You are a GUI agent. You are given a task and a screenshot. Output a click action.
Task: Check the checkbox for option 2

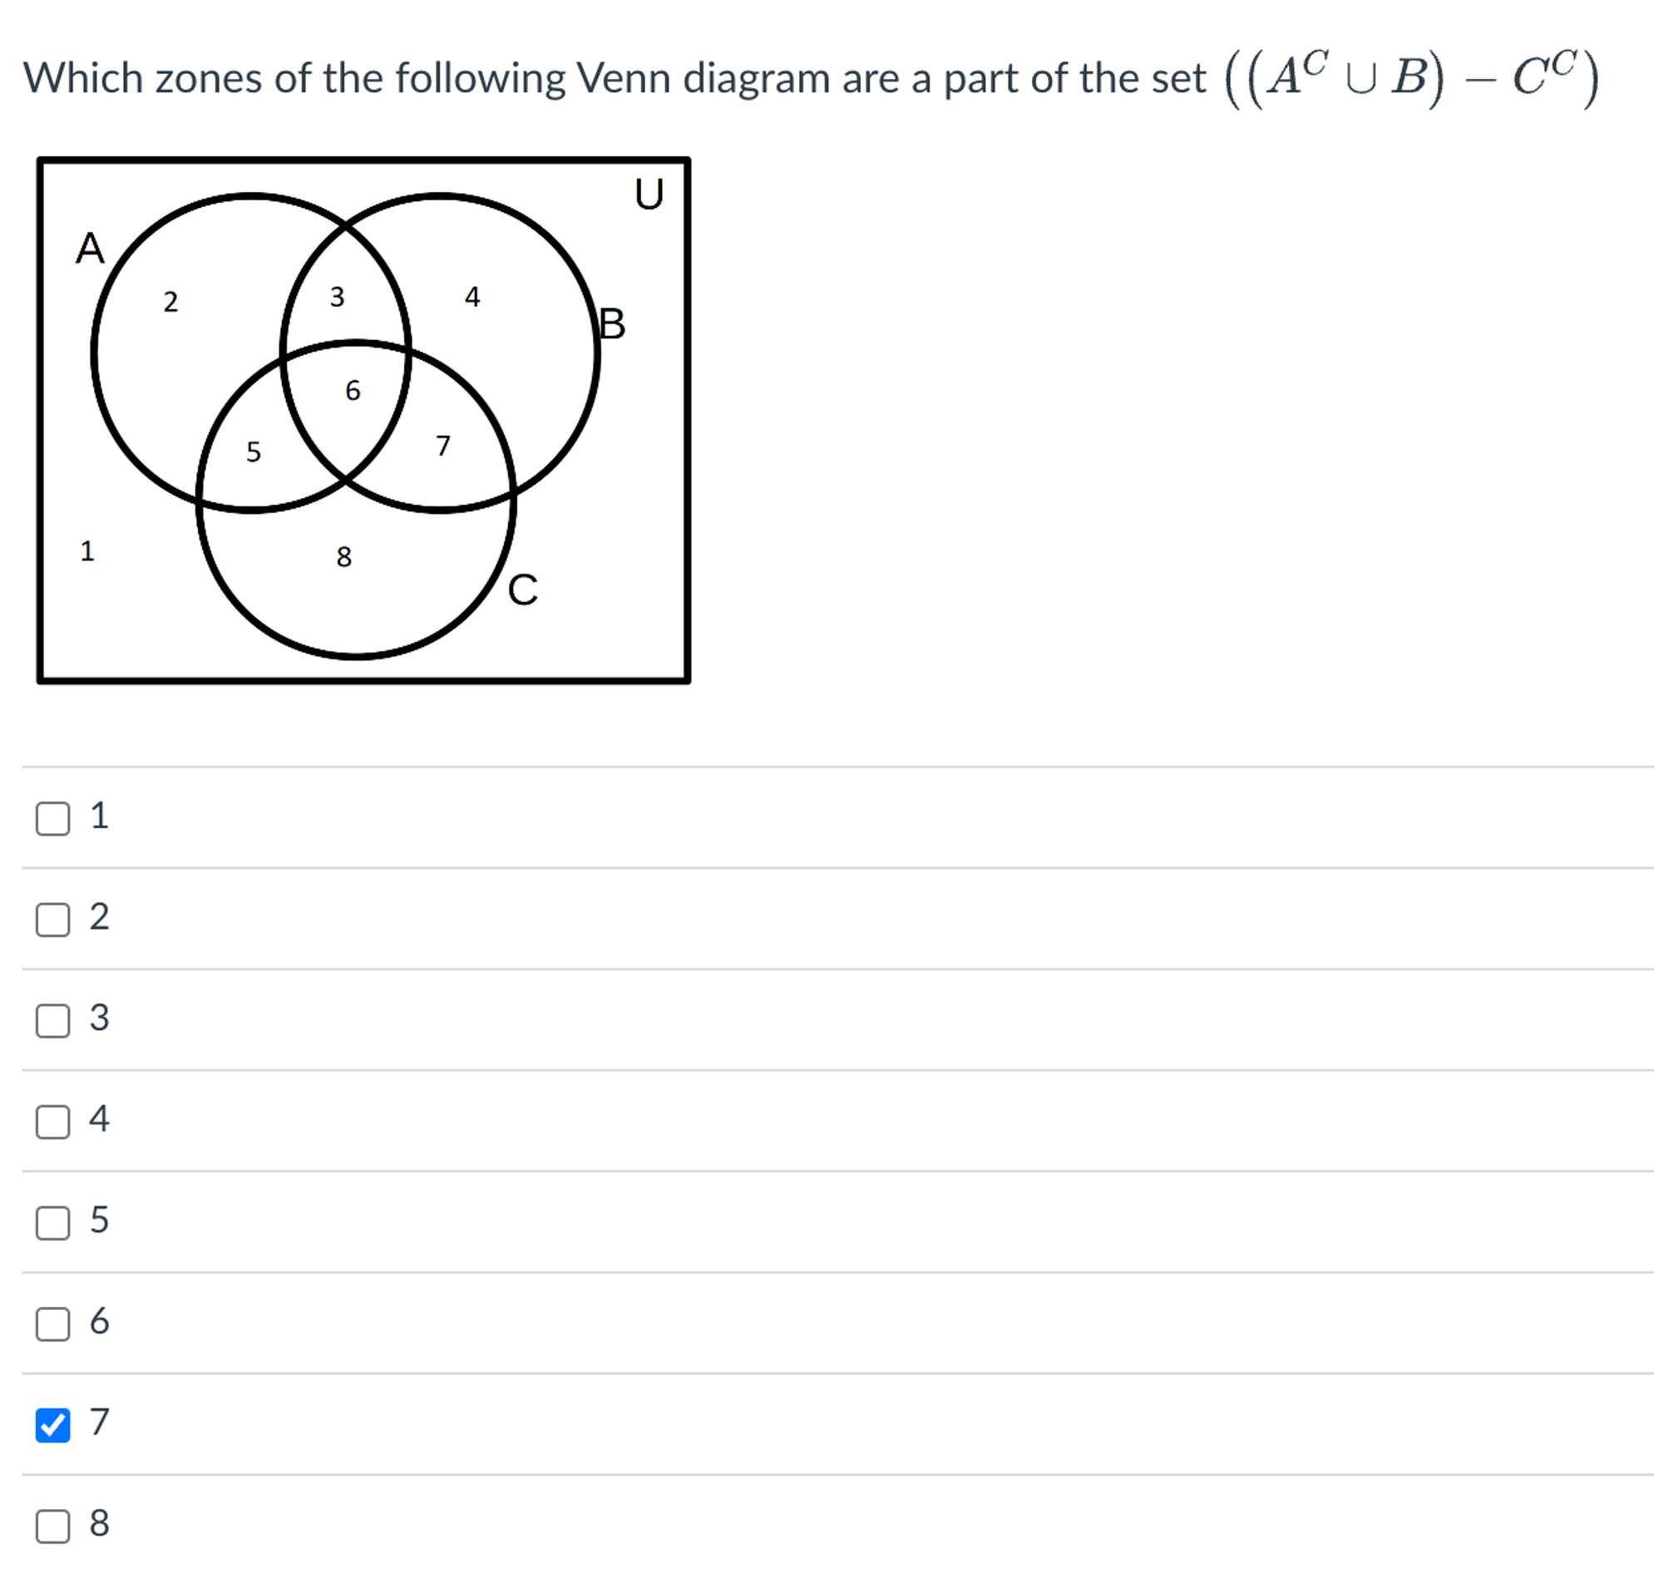pyautogui.click(x=53, y=919)
